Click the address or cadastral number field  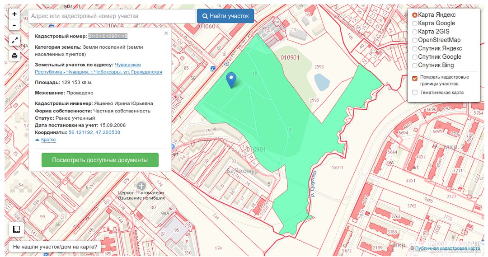(x=112, y=16)
